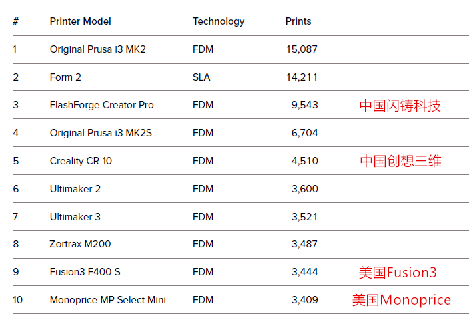Viewport: 469px width, 322px height.
Task: Select Monoprice MP Select Mini entry
Action: click(x=107, y=300)
